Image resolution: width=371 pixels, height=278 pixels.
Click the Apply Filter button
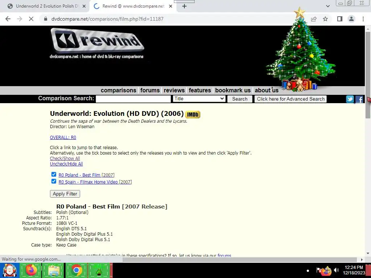tap(65, 194)
